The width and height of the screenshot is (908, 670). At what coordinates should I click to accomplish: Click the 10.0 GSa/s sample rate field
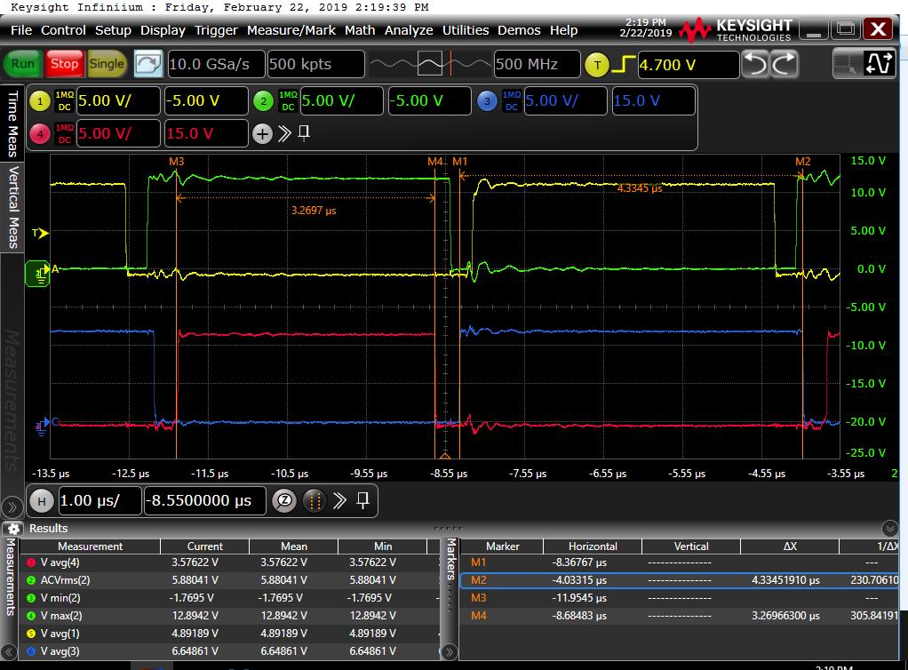[x=216, y=64]
